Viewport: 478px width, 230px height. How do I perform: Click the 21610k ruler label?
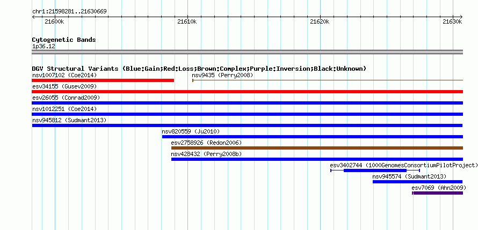[187, 21]
